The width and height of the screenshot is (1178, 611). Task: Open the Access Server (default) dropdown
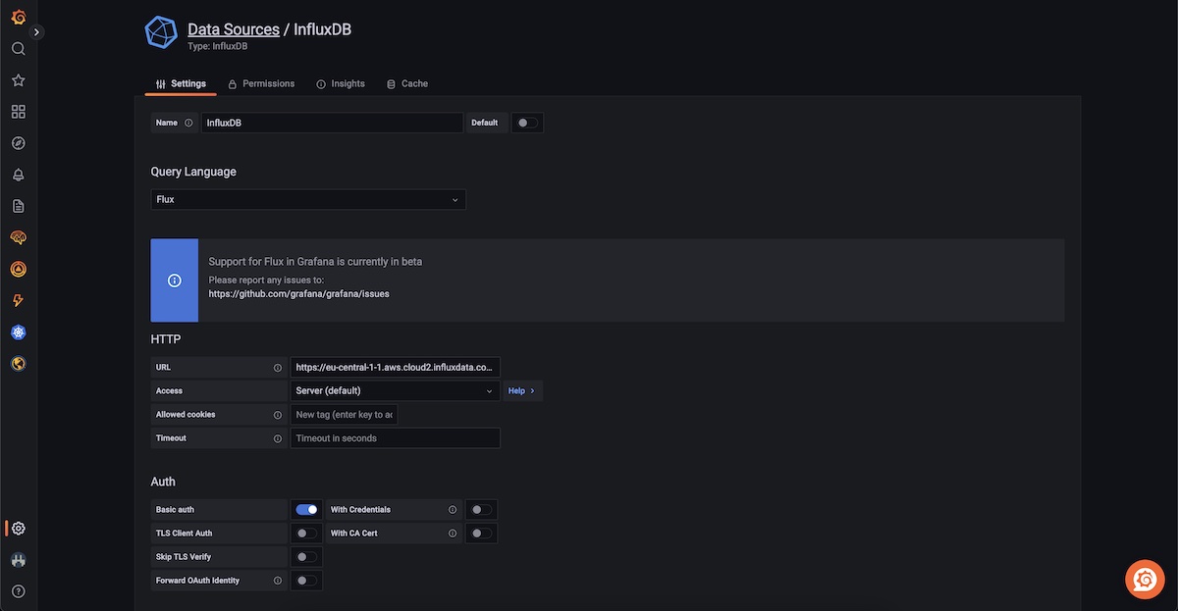[396, 390]
